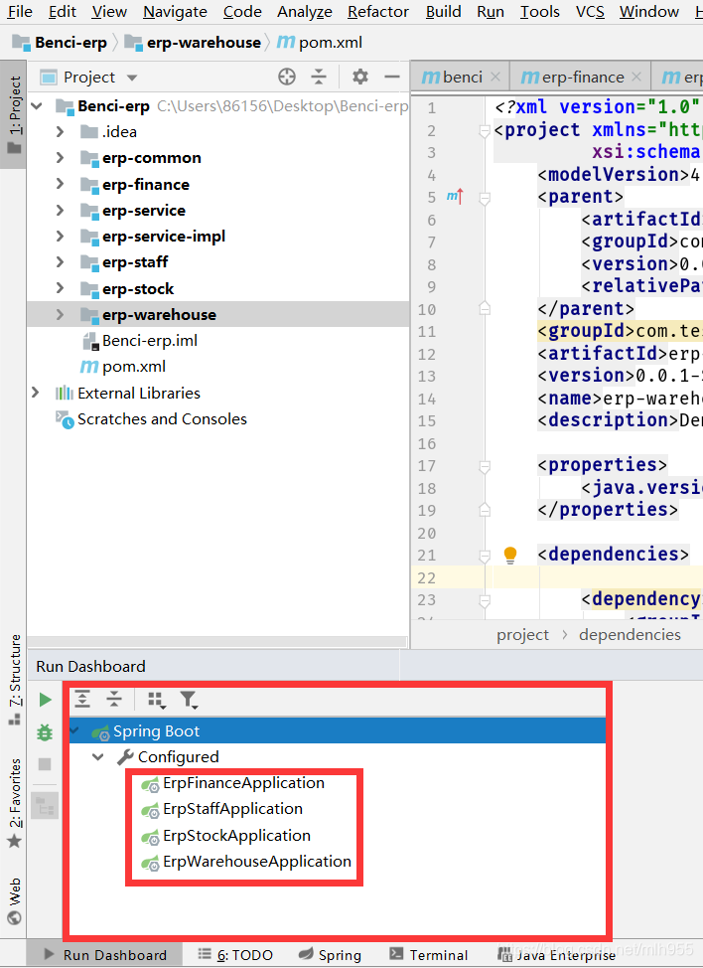Open the Project panel settings gear
703x968 pixels.
(360, 77)
